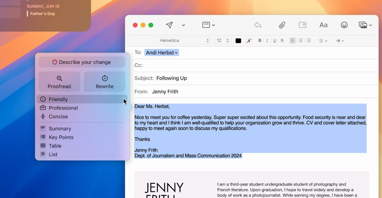Select Key Points in Writing Tools
This screenshot has width=382, height=198.
(82, 137)
